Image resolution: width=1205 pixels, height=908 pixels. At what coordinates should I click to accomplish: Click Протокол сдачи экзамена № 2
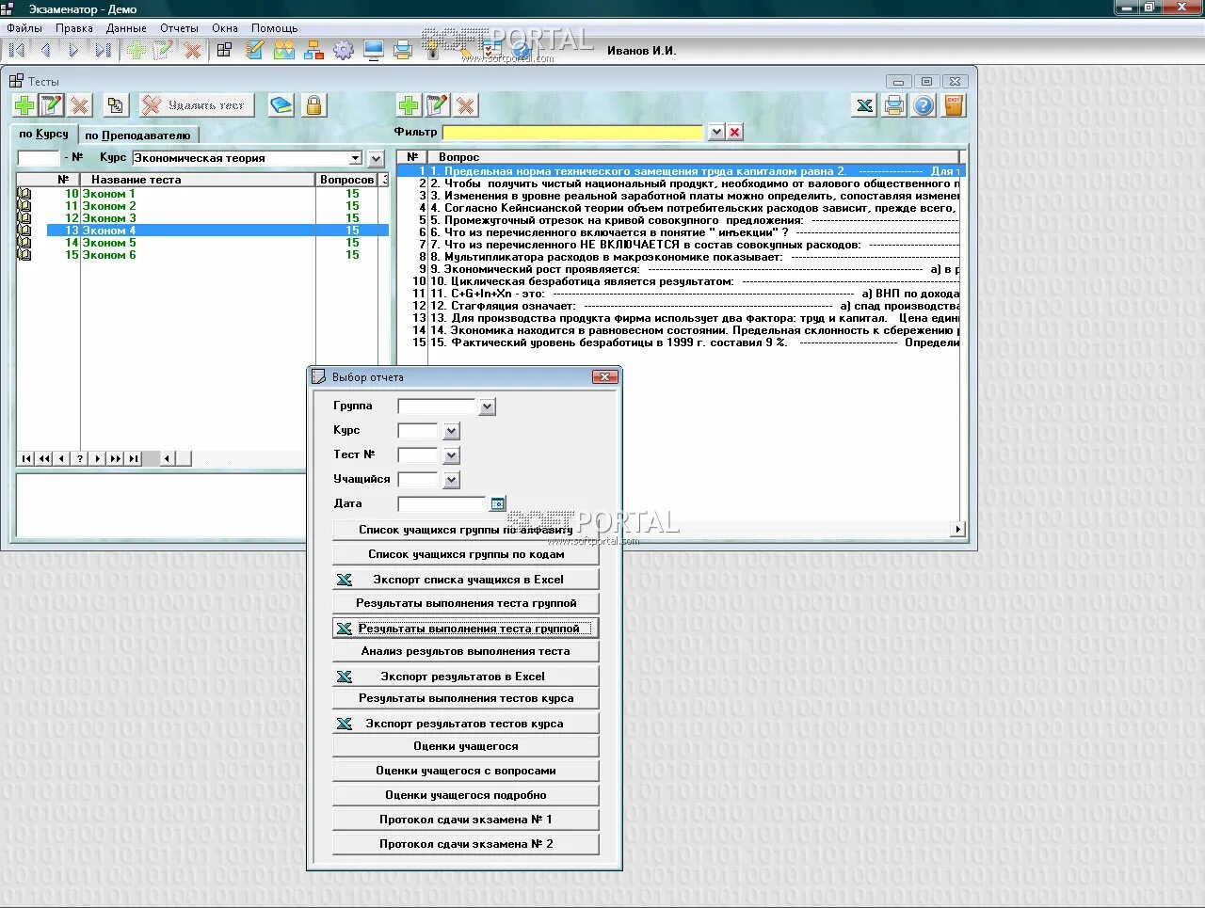point(466,844)
